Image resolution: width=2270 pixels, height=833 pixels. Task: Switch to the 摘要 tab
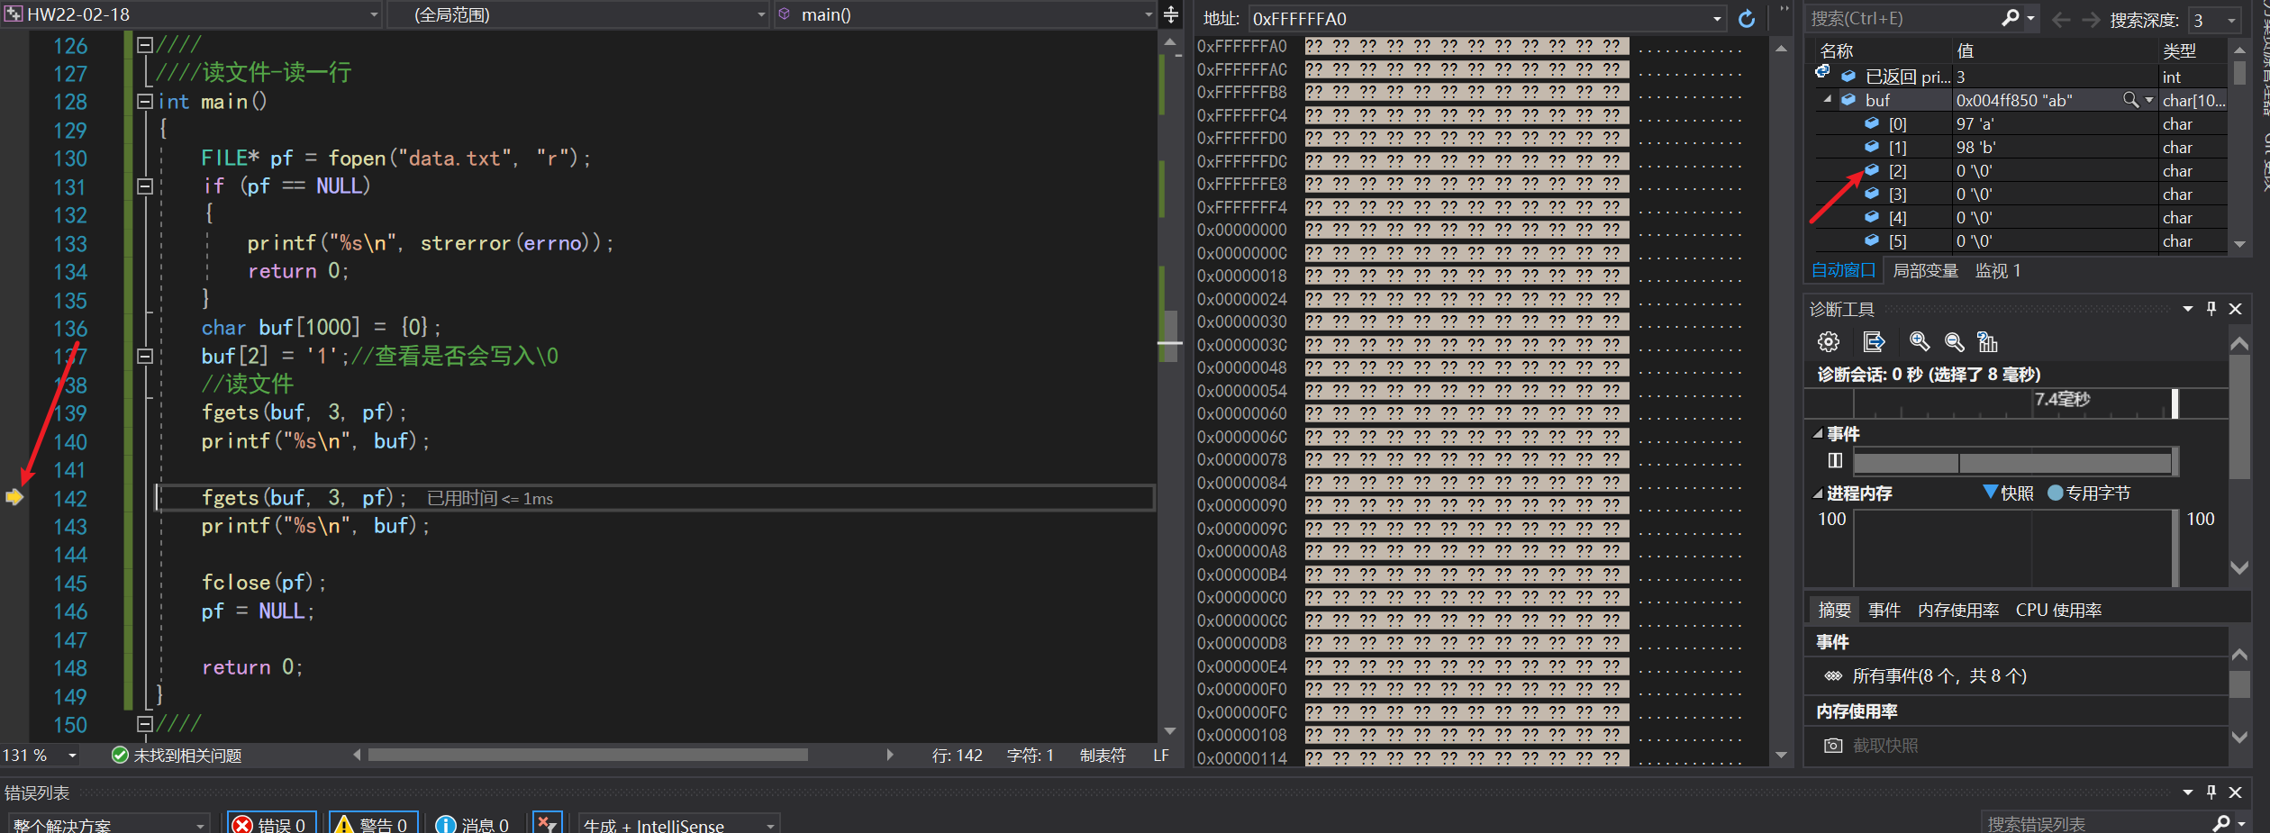pyautogui.click(x=1834, y=610)
